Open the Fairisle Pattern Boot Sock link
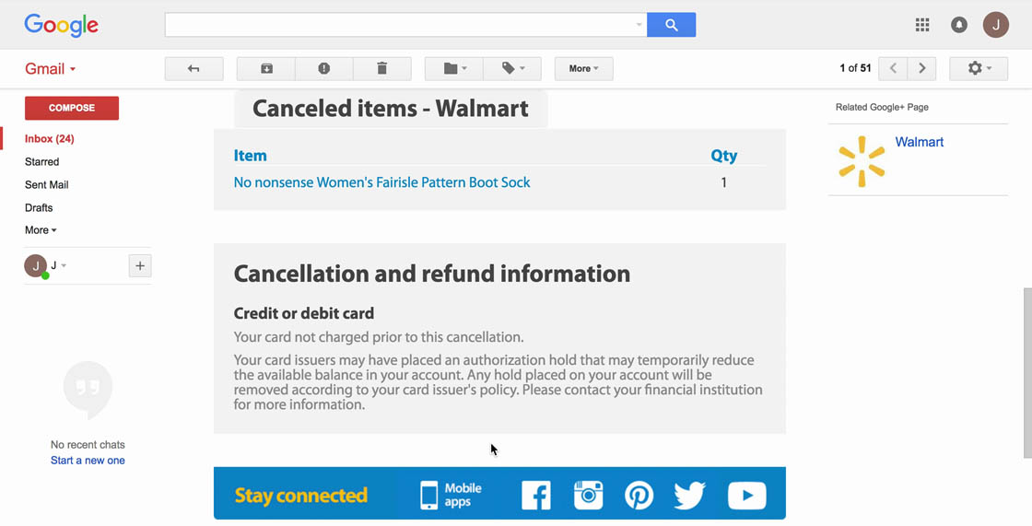This screenshot has width=1032, height=526. coord(381,182)
